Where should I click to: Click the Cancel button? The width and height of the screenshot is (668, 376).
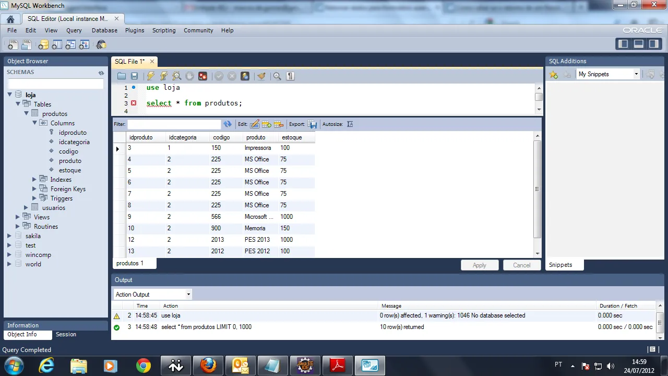coord(521,265)
